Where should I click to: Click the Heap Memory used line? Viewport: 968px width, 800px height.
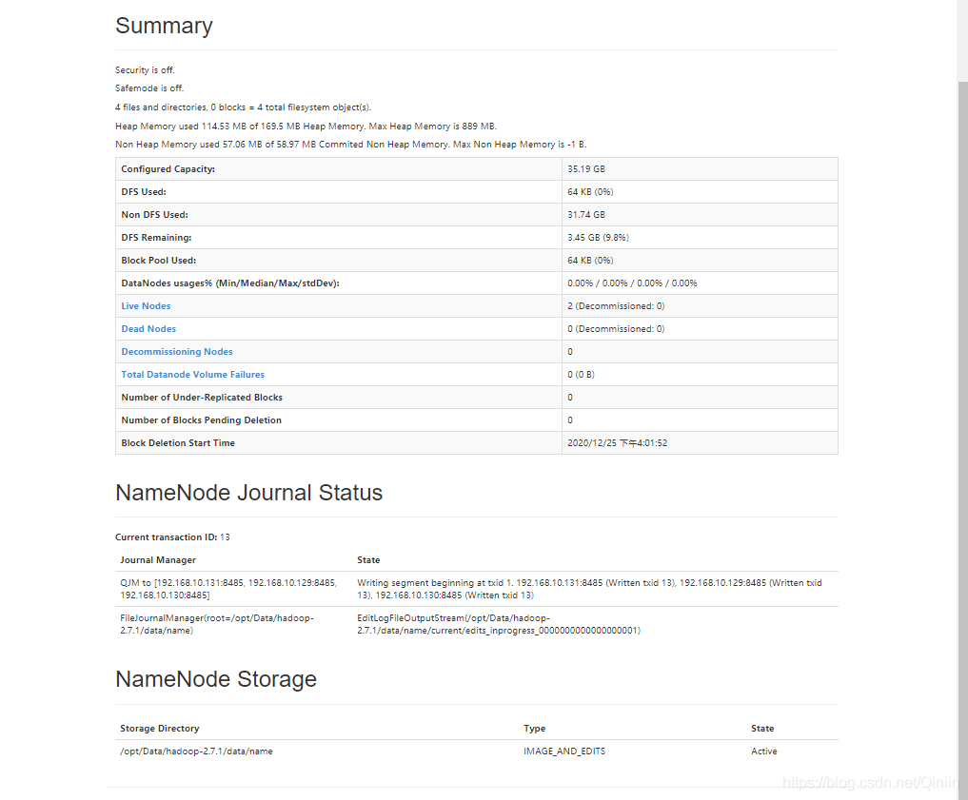click(306, 127)
